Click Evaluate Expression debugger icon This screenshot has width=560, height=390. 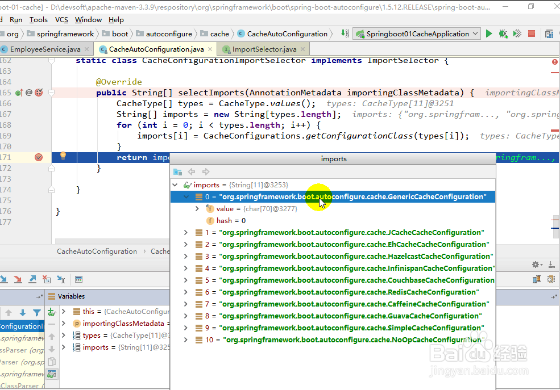pyautogui.click(x=79, y=279)
